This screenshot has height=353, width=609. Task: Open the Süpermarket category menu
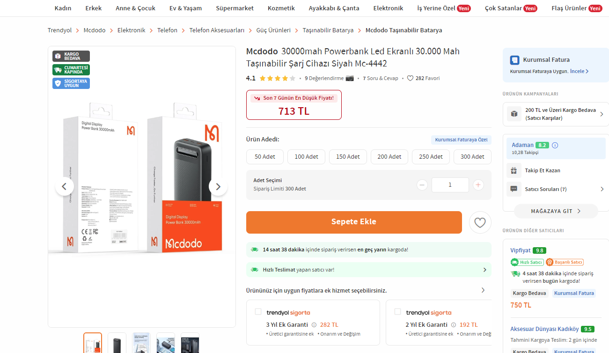(x=235, y=8)
